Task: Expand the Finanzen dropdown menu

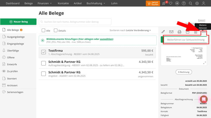Action: [45, 3]
